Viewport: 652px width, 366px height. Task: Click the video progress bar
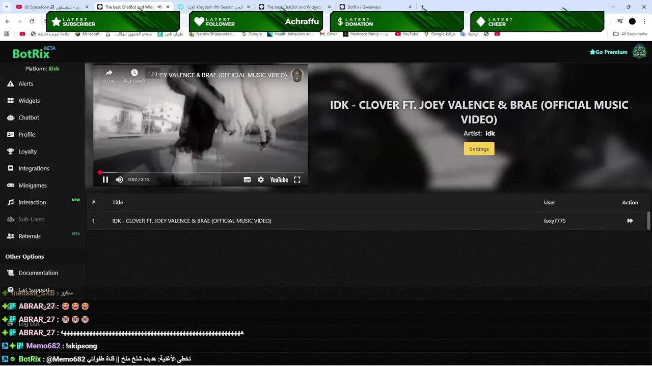coord(201,172)
